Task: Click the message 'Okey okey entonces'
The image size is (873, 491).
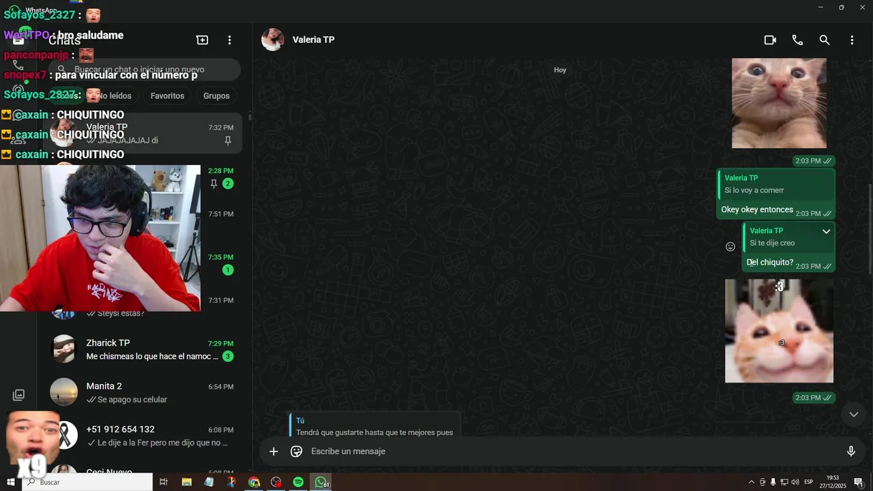Action: tap(757, 210)
